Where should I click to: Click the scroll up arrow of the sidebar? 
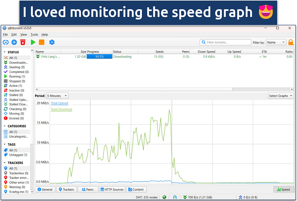point(32,50)
